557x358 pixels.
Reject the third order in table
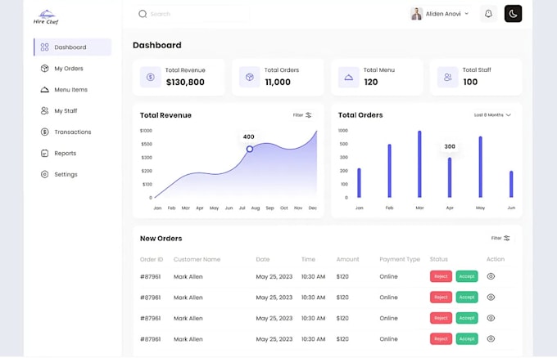[441, 318]
